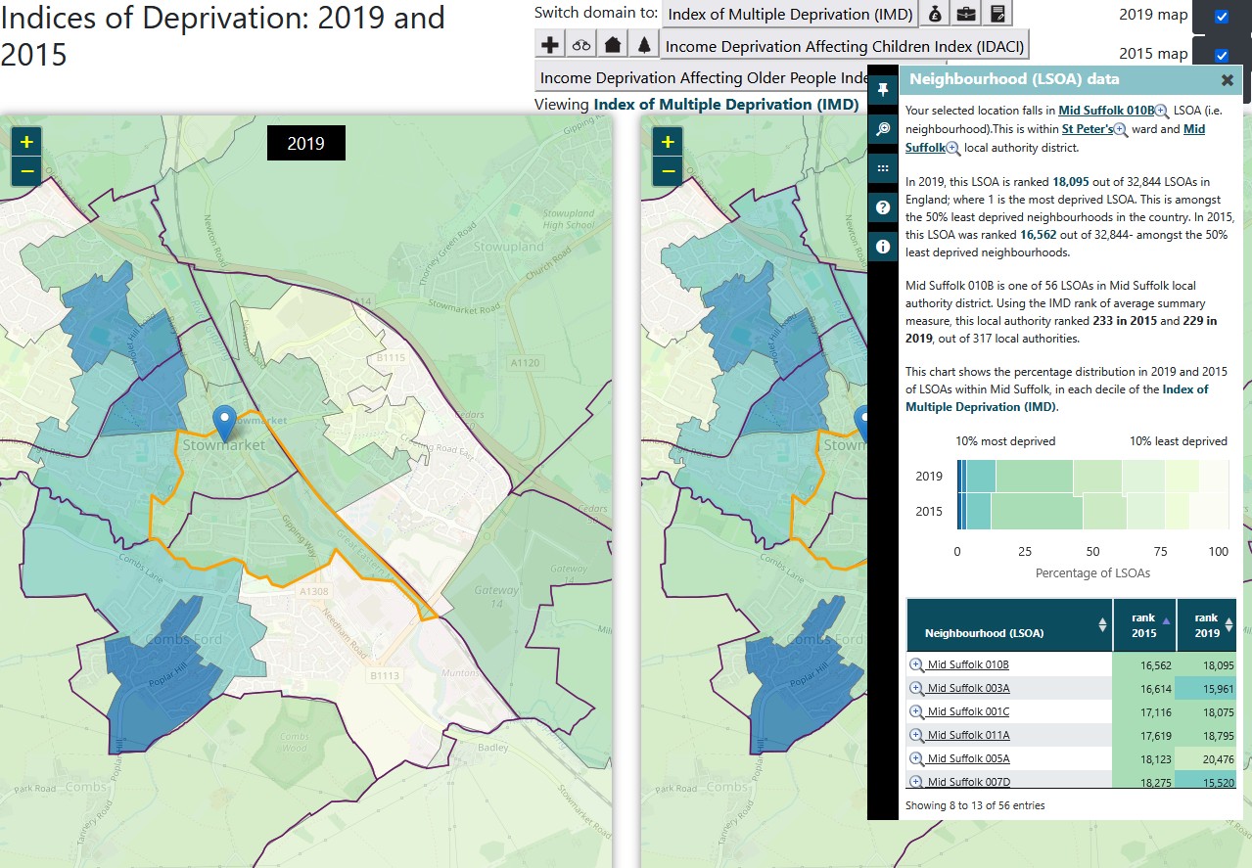Screen dimensions: 1252x868
Task: Click the zoom icon beside the Mid Suffolk 010B text link
Action: [1162, 112]
